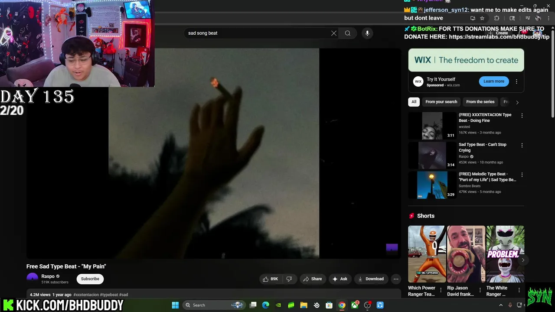This screenshot has width=555, height=312.
Task: Dislike the My Pain video
Action: [289, 279]
